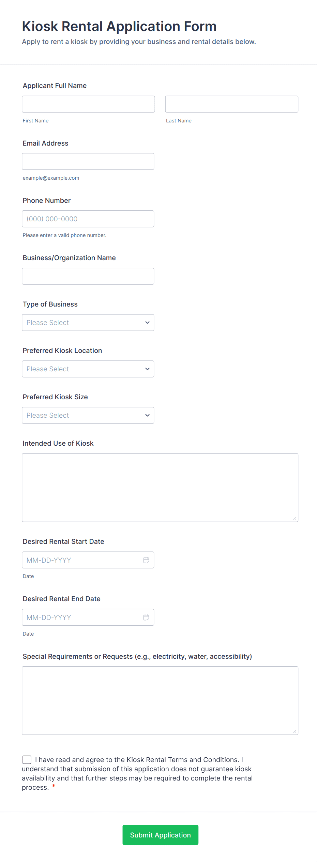Screen dimensions: 317x862
Task: Click the Intended Use of Kiosk textarea
Action: click(x=160, y=488)
